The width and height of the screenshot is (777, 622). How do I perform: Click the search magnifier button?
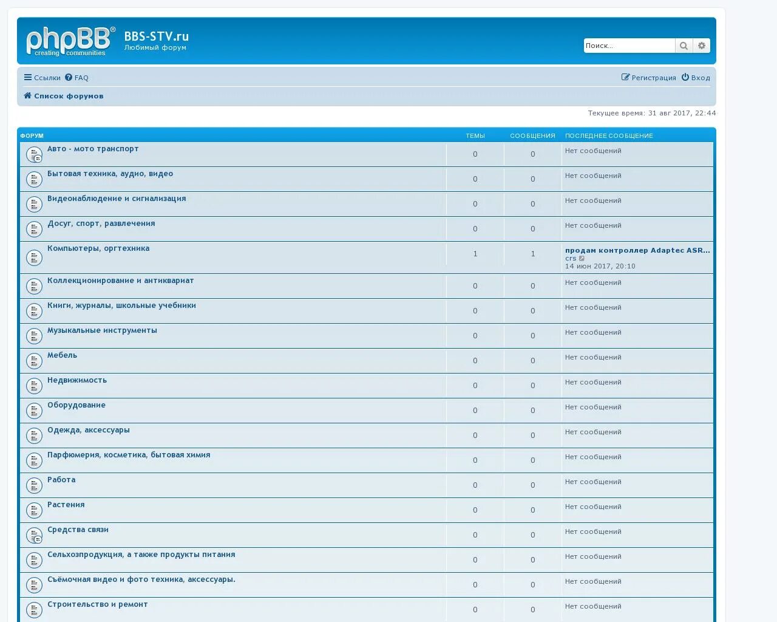684,46
